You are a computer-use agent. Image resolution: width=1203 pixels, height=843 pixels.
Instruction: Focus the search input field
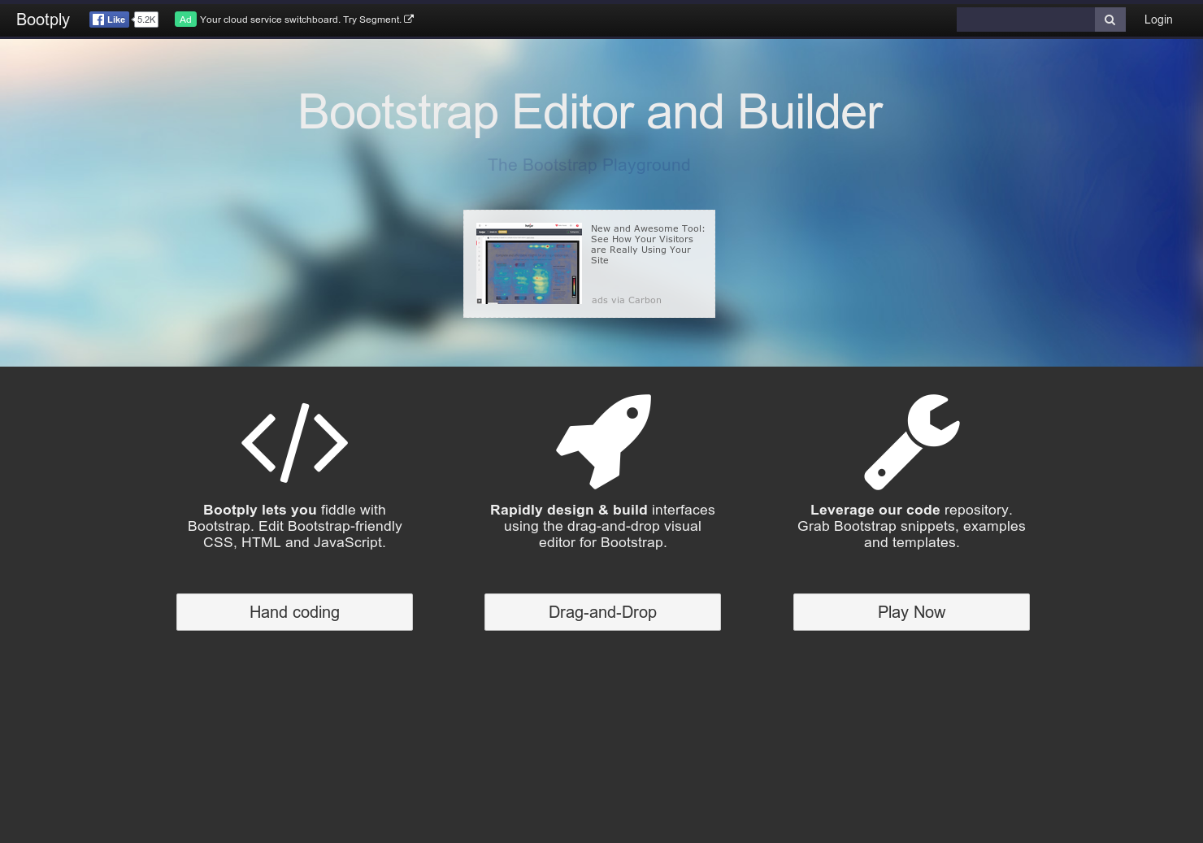(x=1026, y=20)
